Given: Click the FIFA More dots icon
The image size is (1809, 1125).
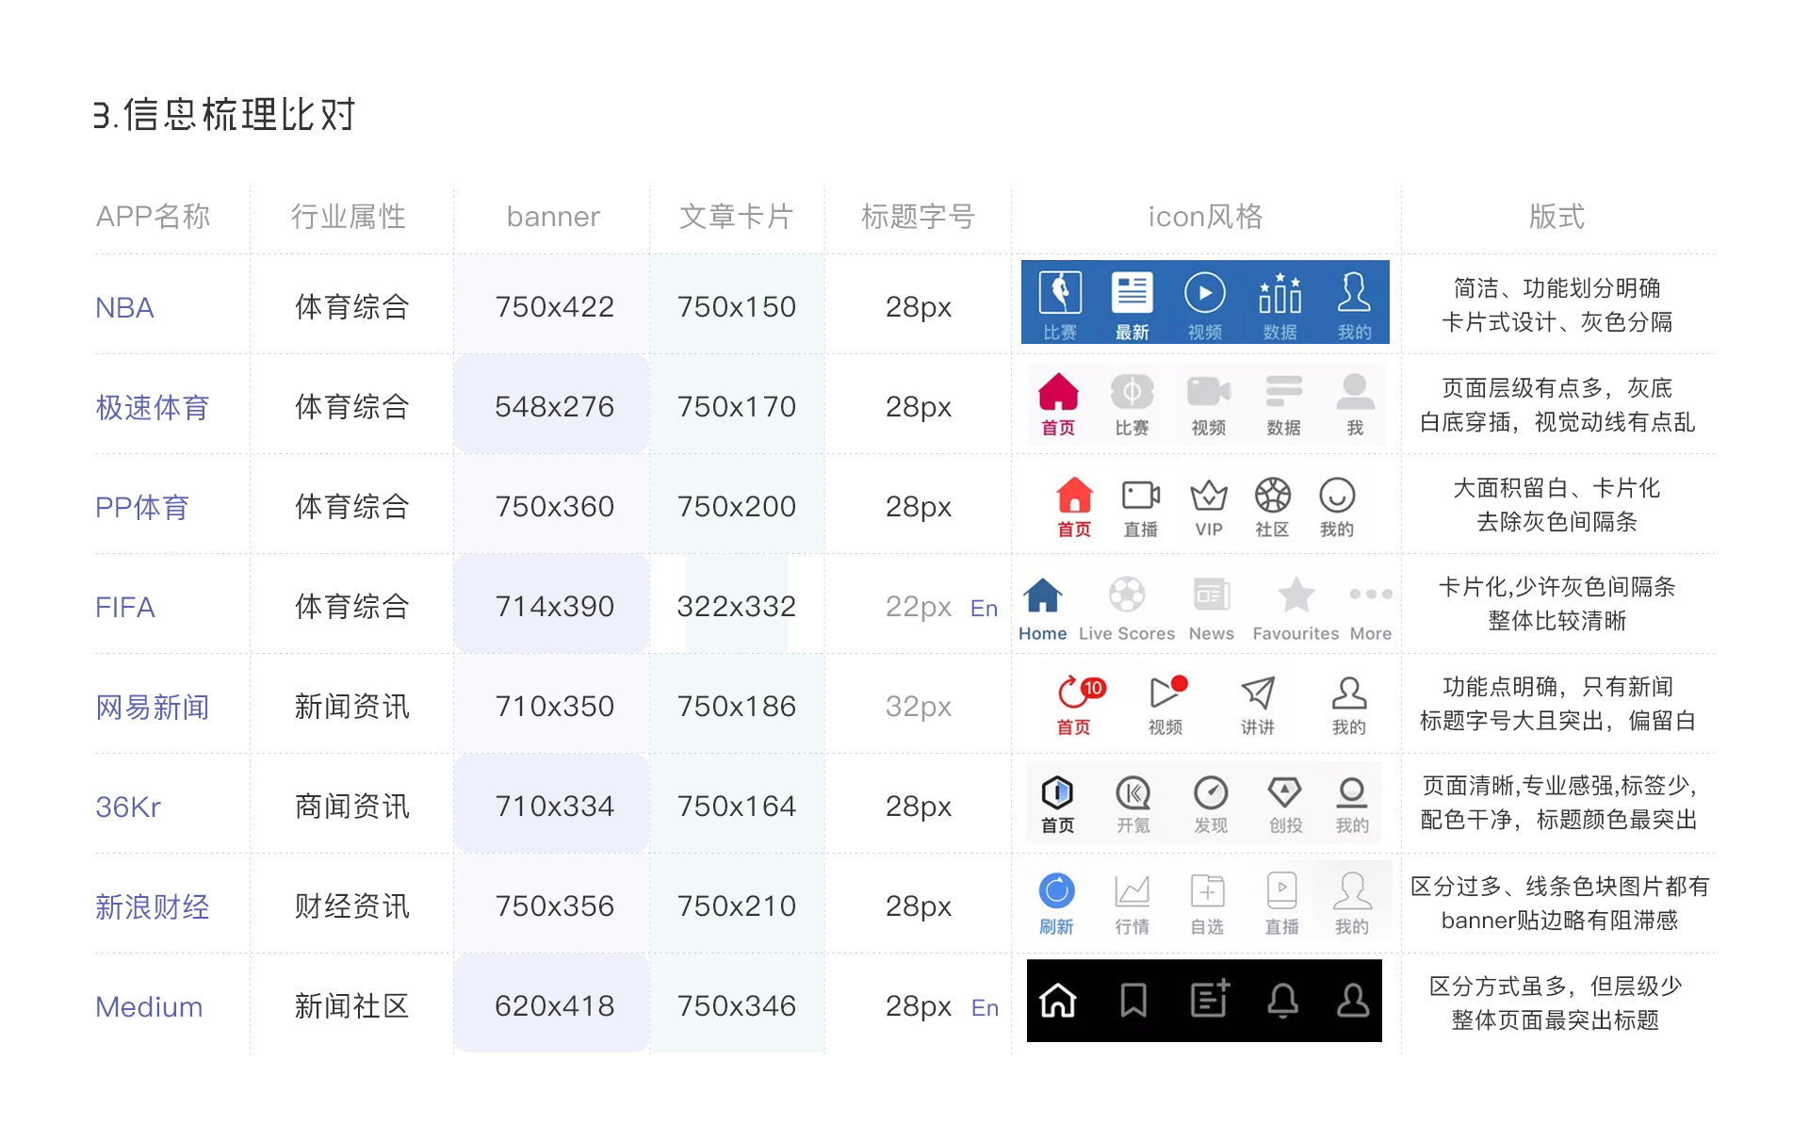Looking at the screenshot, I should pos(1370,595).
